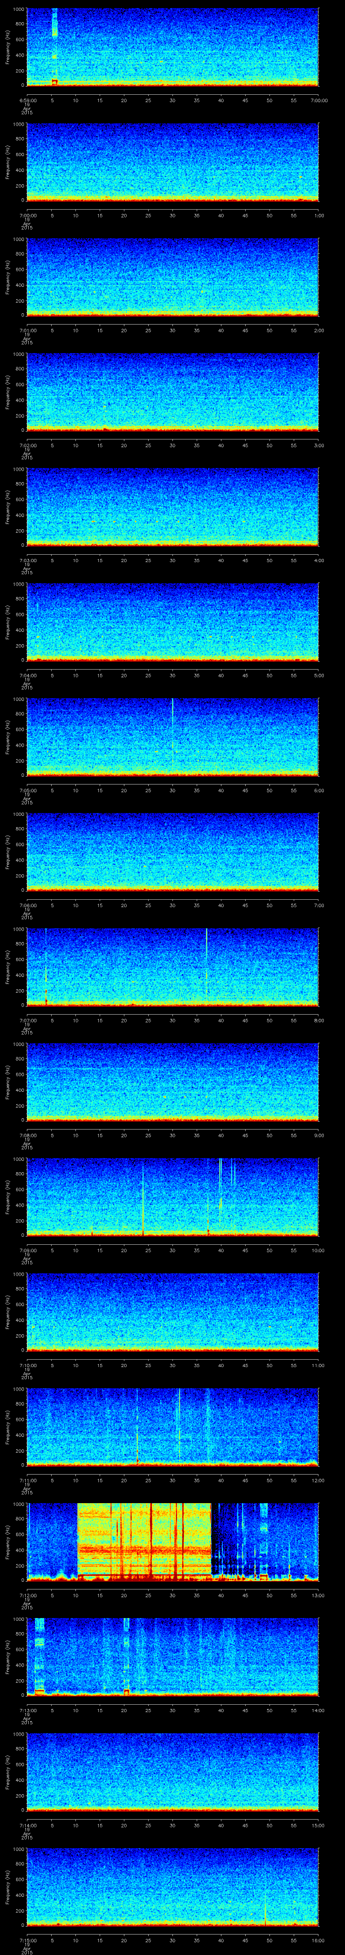
Task: Select the spectrogram panel starting at 7:14:00
Action: click(x=172, y=1772)
